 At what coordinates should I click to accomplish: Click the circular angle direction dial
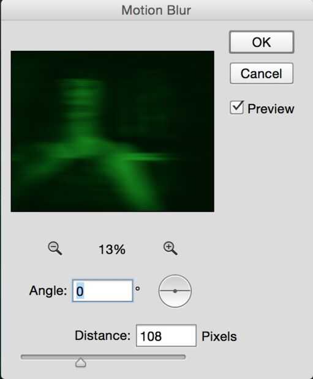click(175, 291)
